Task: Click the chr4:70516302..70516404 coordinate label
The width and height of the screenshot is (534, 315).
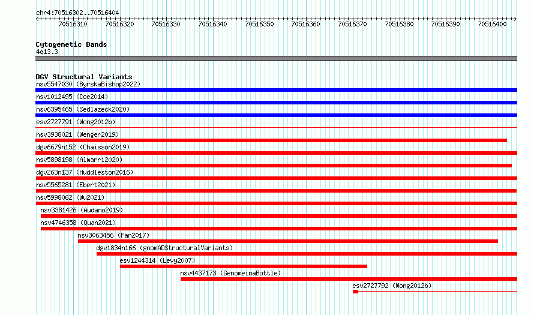Action: coord(77,13)
